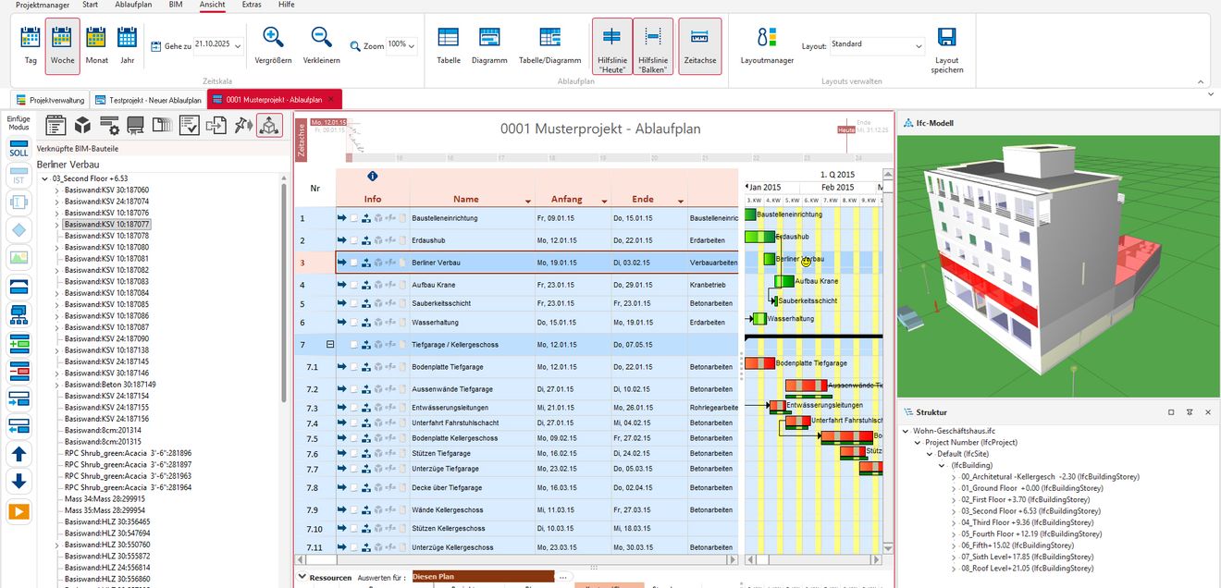Click the vertical Zeitachse side label
Image resolution: width=1221 pixels, height=588 pixels.
point(302,139)
